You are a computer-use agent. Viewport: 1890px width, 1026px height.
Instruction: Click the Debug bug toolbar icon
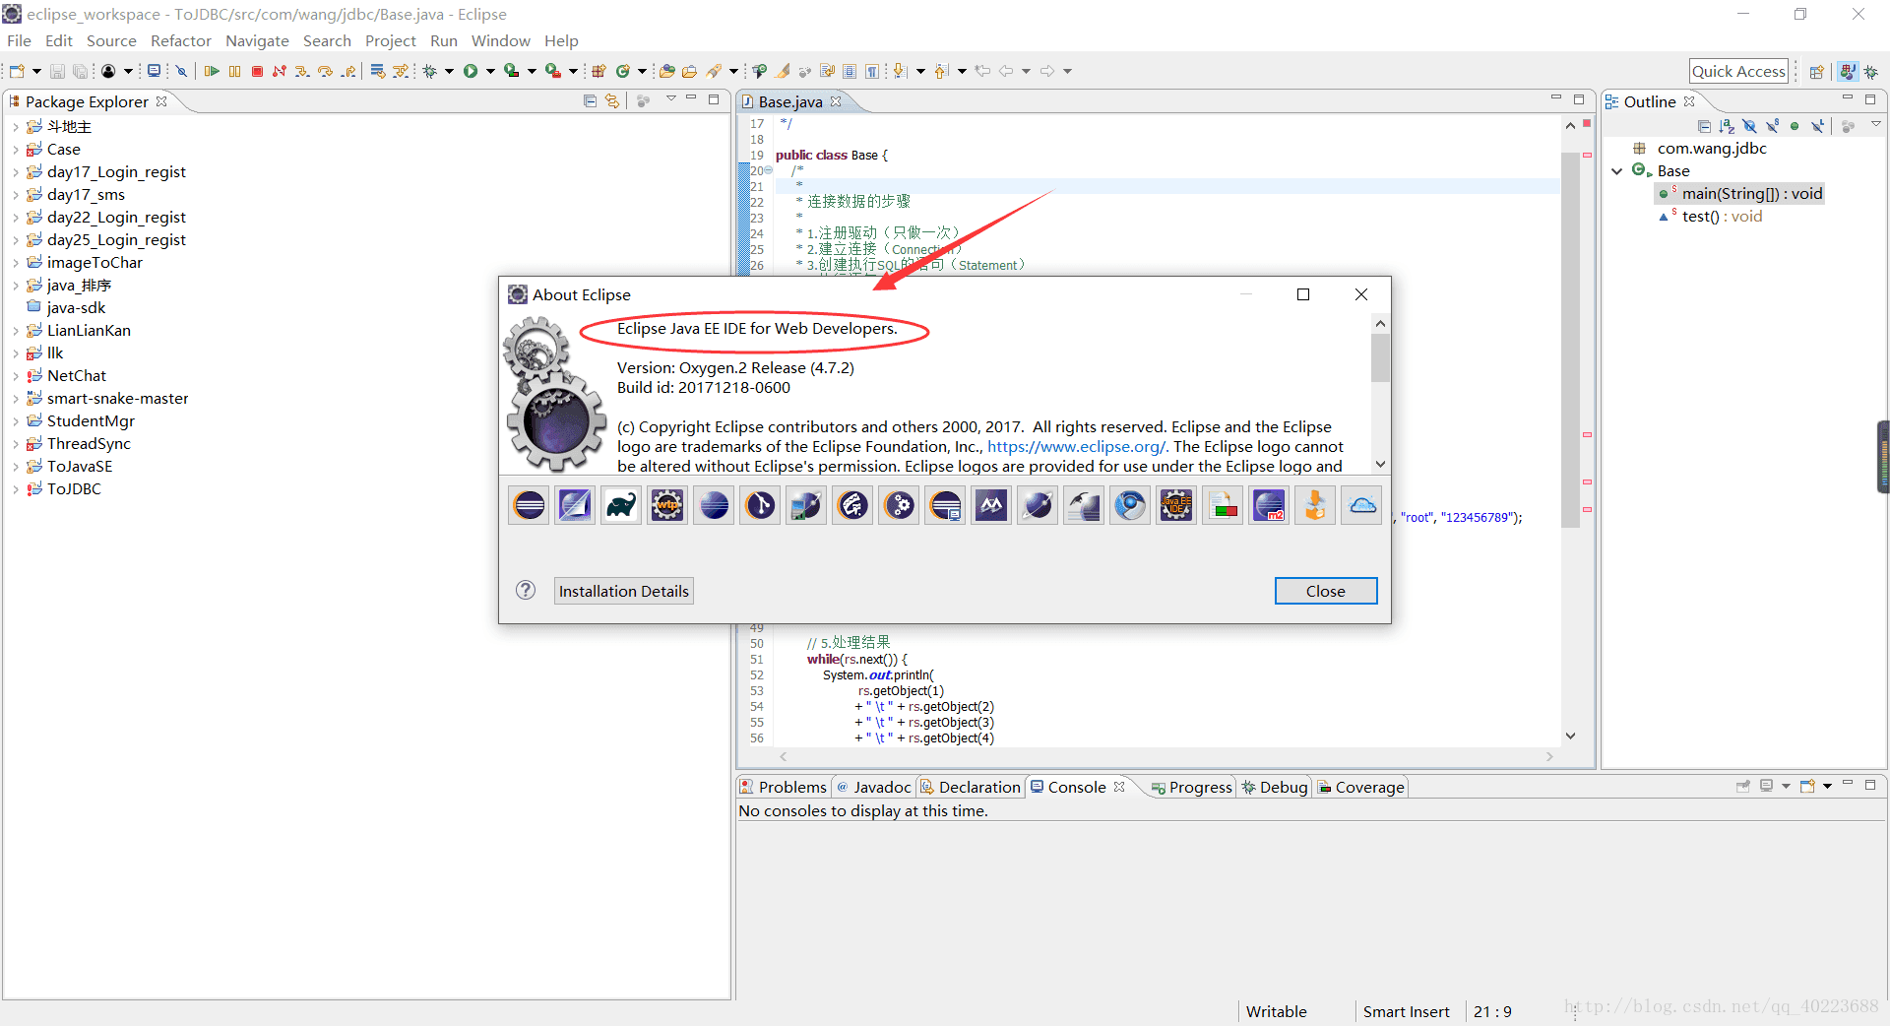point(430,71)
